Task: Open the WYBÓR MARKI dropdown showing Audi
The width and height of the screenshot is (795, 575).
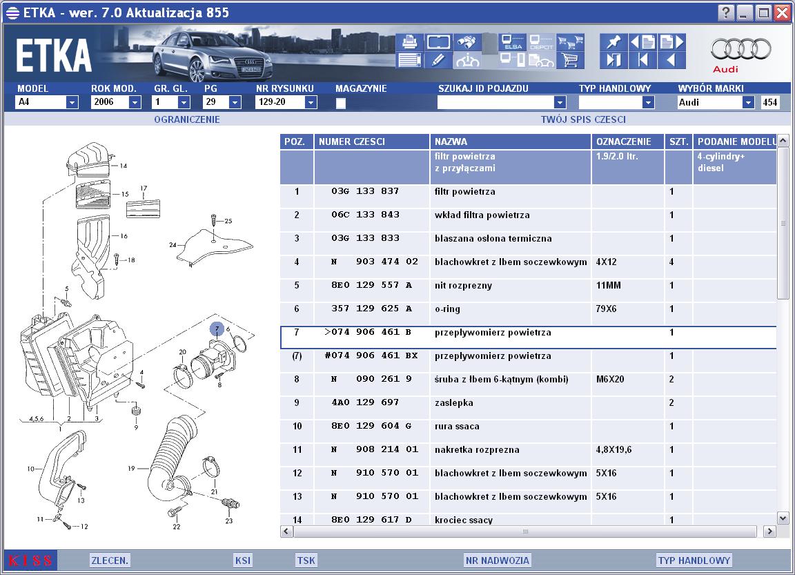Action: tap(748, 102)
